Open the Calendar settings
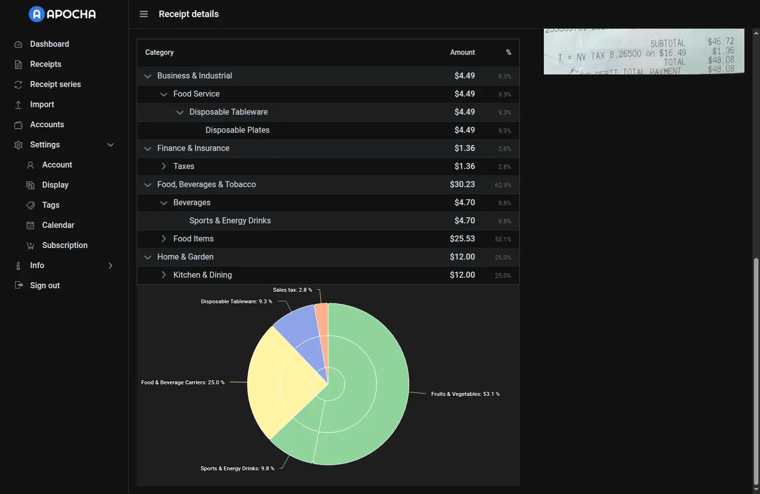The height and width of the screenshot is (494, 760). point(58,225)
